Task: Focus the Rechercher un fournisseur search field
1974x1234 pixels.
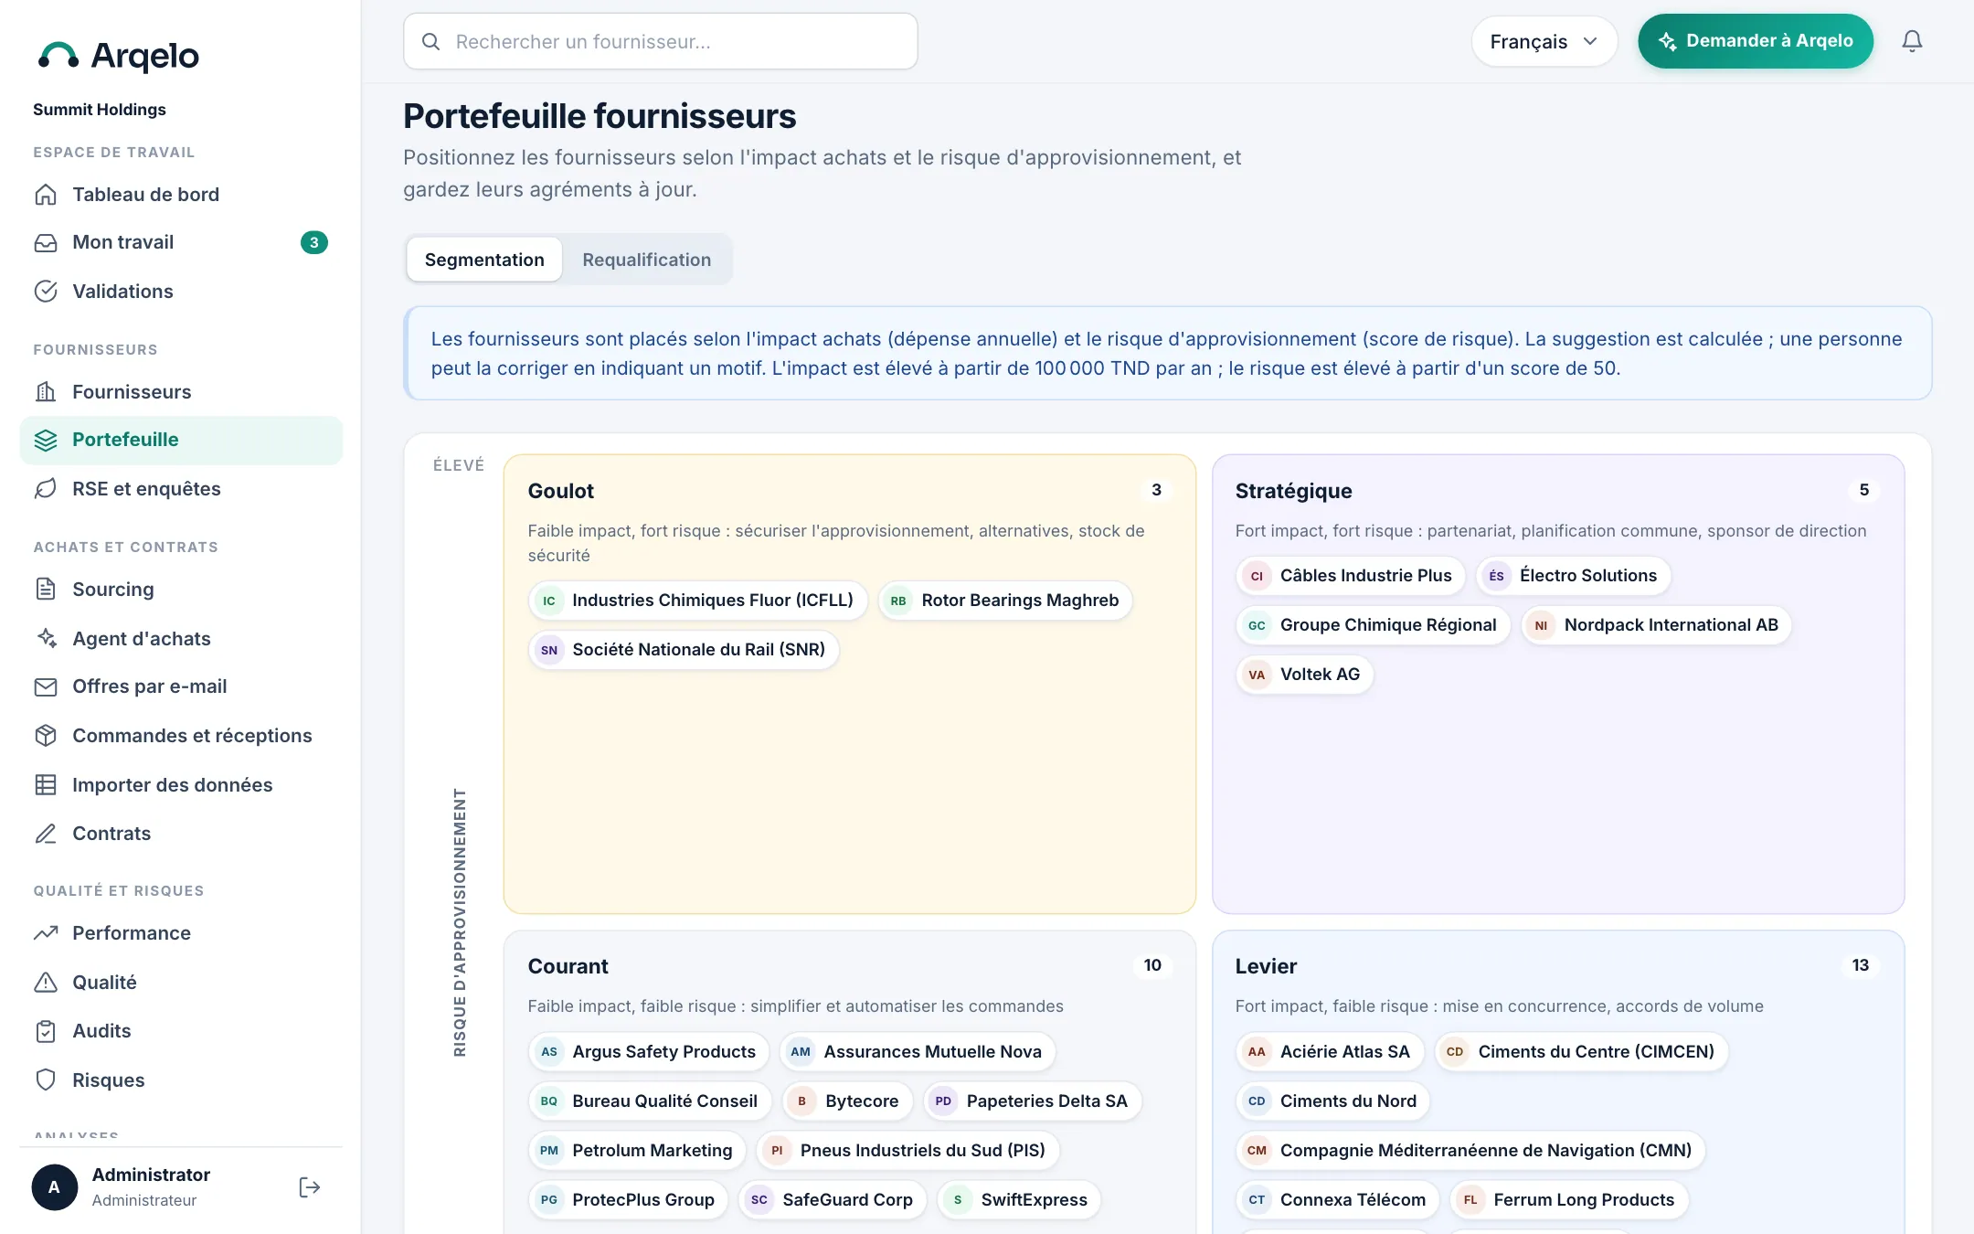Action: click(660, 41)
